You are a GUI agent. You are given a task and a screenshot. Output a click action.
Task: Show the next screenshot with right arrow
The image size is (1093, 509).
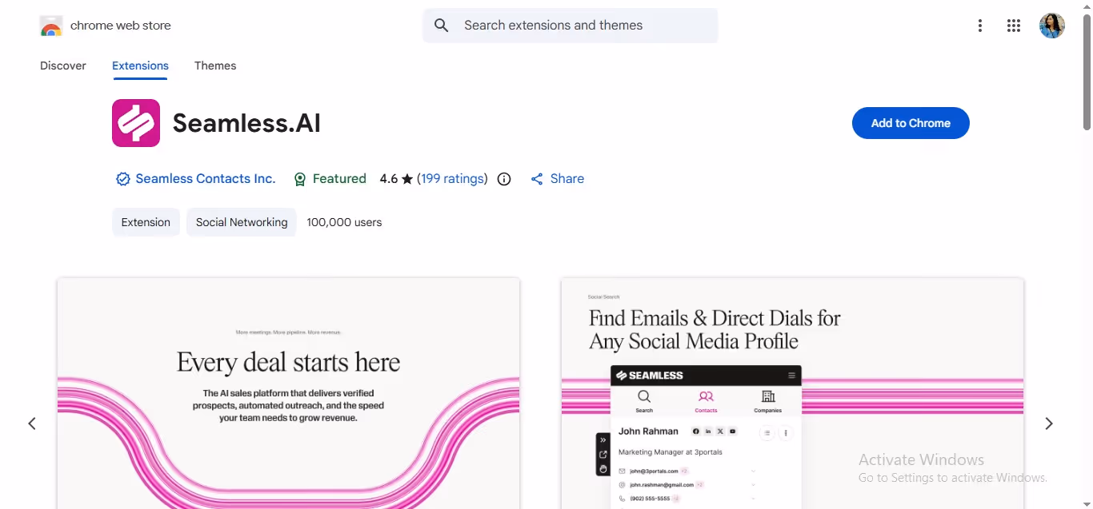point(1049,424)
